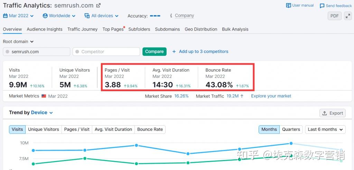Click the highest blue line point near 10M

291,143
